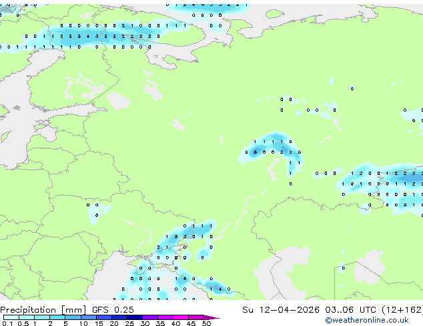Viewport: 423px width, 326px height.
Task: Click the 20–25 mm legend swatch
Action: pos(119,317)
